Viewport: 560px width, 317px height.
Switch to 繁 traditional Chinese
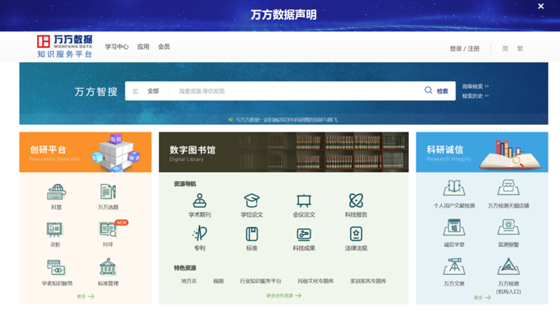(x=520, y=49)
